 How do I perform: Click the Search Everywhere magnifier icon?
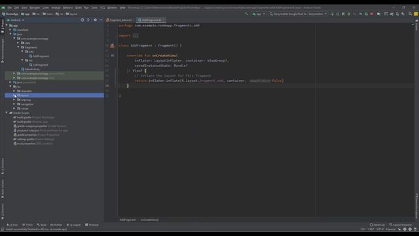point(410,14)
